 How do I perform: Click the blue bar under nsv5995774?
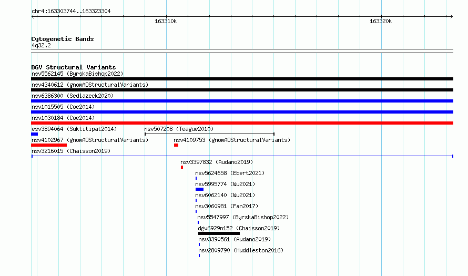pos(199,189)
